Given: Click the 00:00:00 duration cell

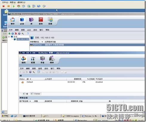Looking at the screenshot, I should coord(71,82).
